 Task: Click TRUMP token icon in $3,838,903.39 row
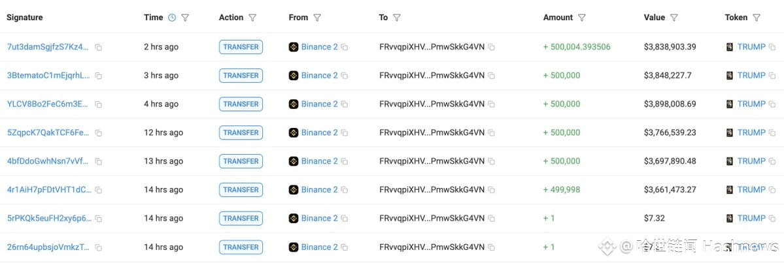tap(730, 47)
